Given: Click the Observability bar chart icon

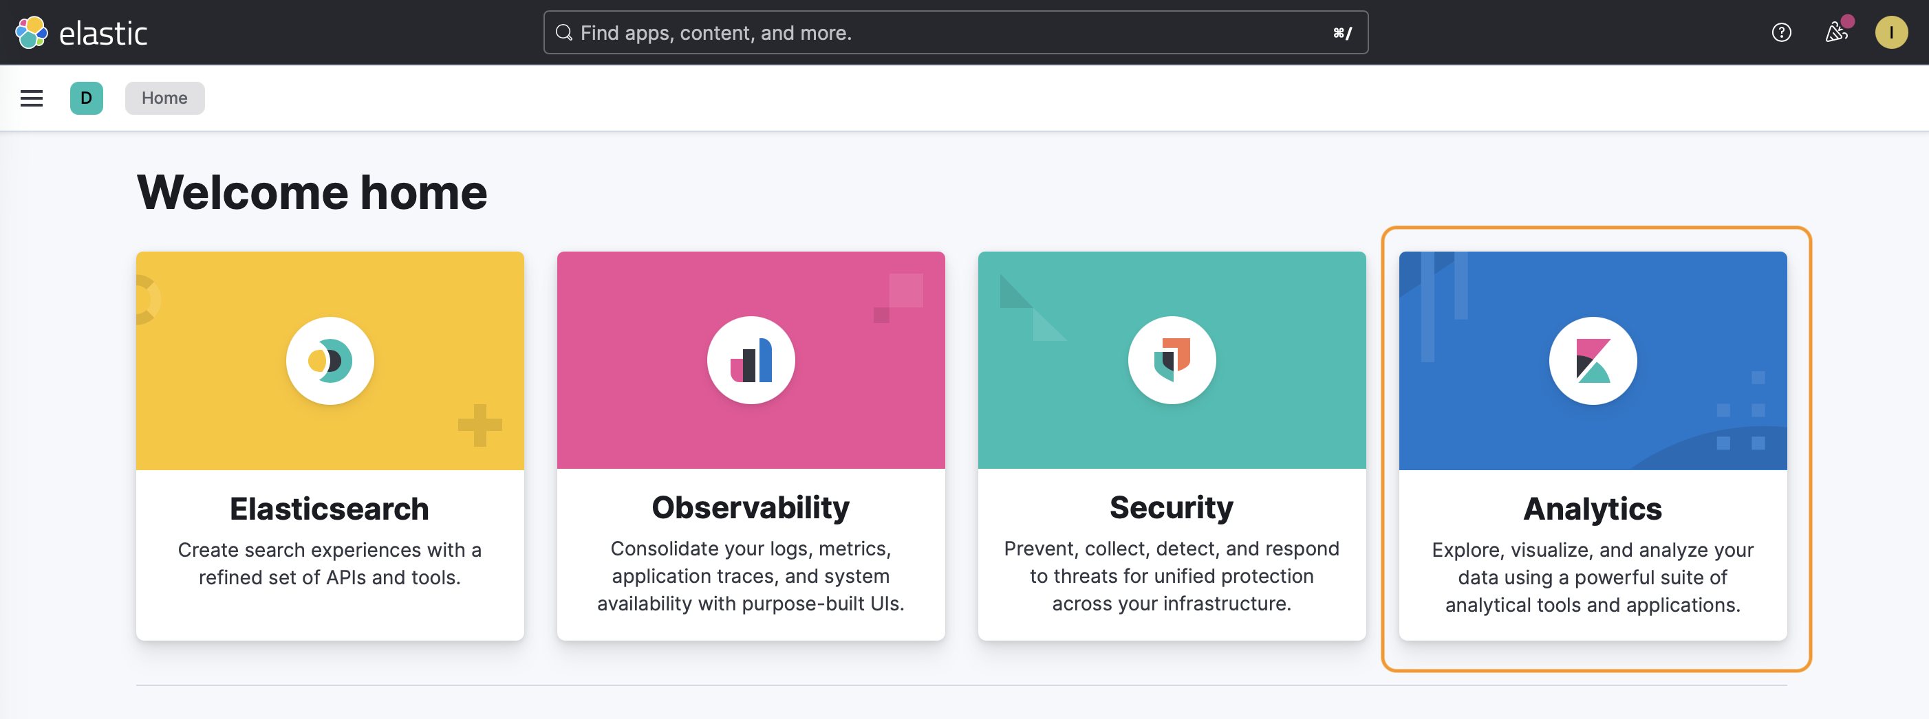Looking at the screenshot, I should [751, 361].
